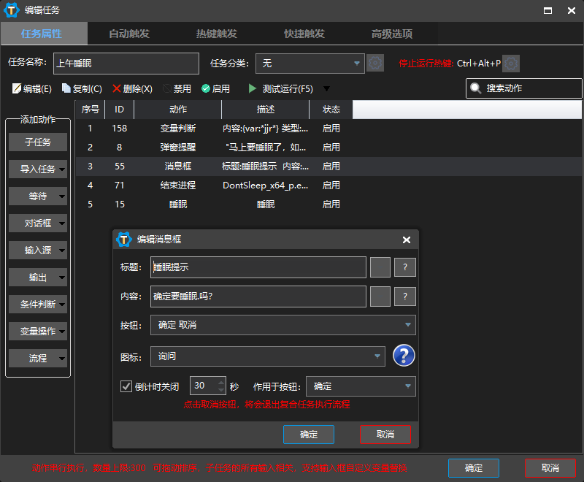Image resolution: width=584 pixels, height=482 pixels.
Task: Switch to the Auto Trigger (自动触发) tab
Action: pos(129,34)
